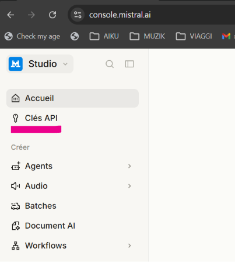Click the Agents robot icon
This screenshot has width=235, height=262.
coord(16,166)
